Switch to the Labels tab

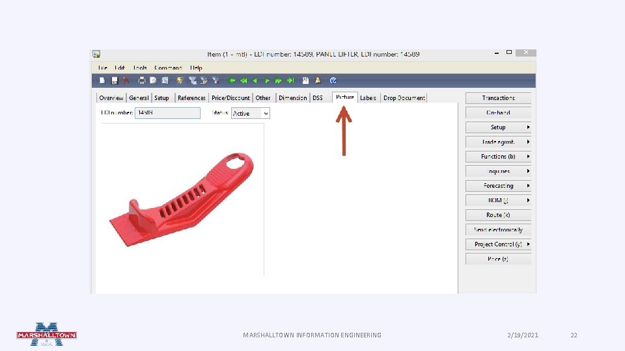(368, 98)
